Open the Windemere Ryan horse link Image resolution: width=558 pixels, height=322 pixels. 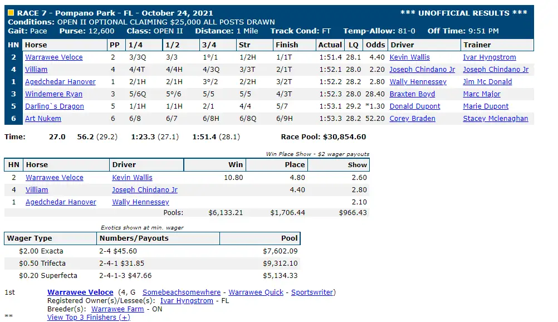pyautogui.click(x=53, y=94)
